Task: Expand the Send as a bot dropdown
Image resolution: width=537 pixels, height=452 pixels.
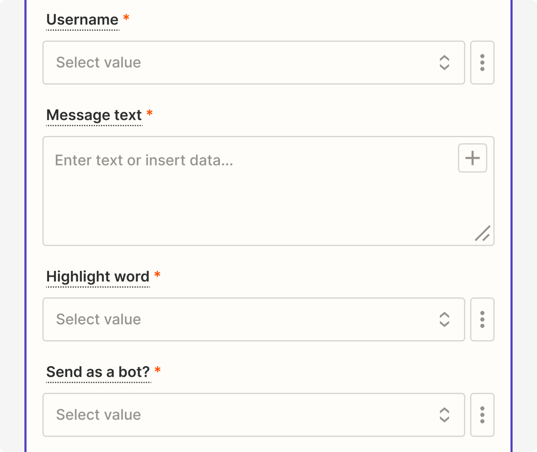Action: pyautogui.click(x=238, y=415)
